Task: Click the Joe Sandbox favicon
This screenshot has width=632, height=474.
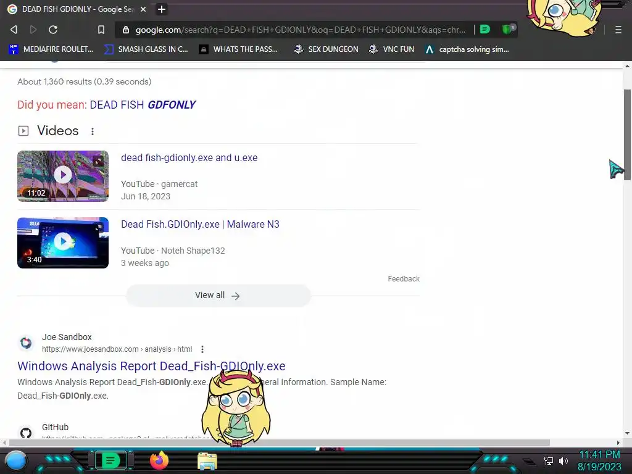Action: pyautogui.click(x=26, y=343)
